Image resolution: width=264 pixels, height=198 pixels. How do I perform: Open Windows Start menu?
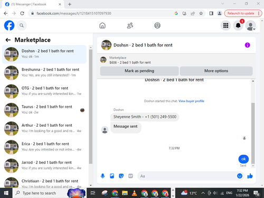[6, 193]
